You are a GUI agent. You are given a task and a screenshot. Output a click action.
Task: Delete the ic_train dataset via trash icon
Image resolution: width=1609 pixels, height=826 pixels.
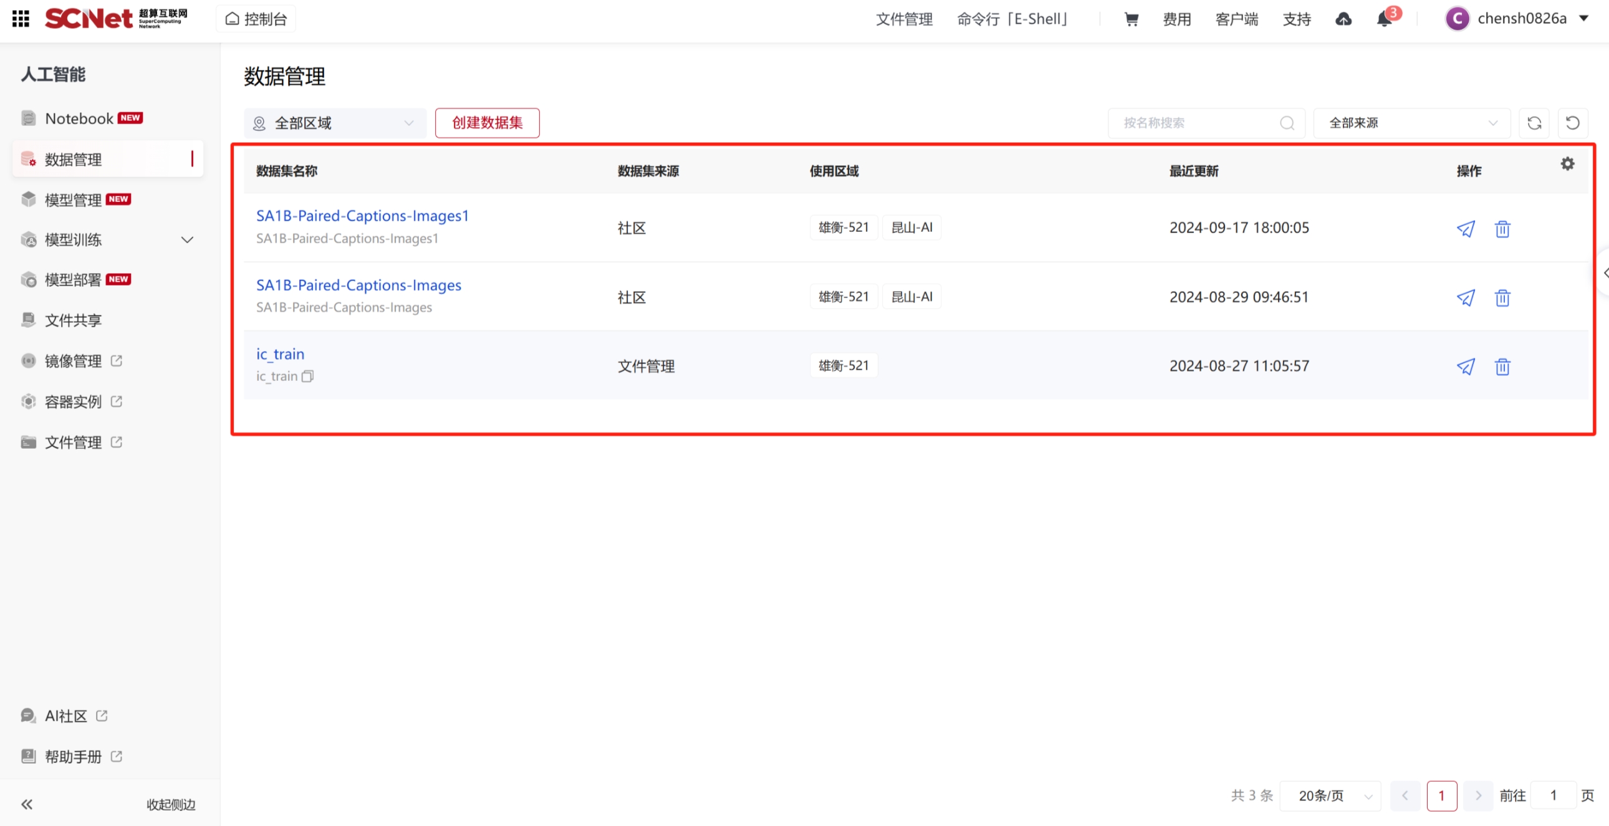pyautogui.click(x=1502, y=367)
